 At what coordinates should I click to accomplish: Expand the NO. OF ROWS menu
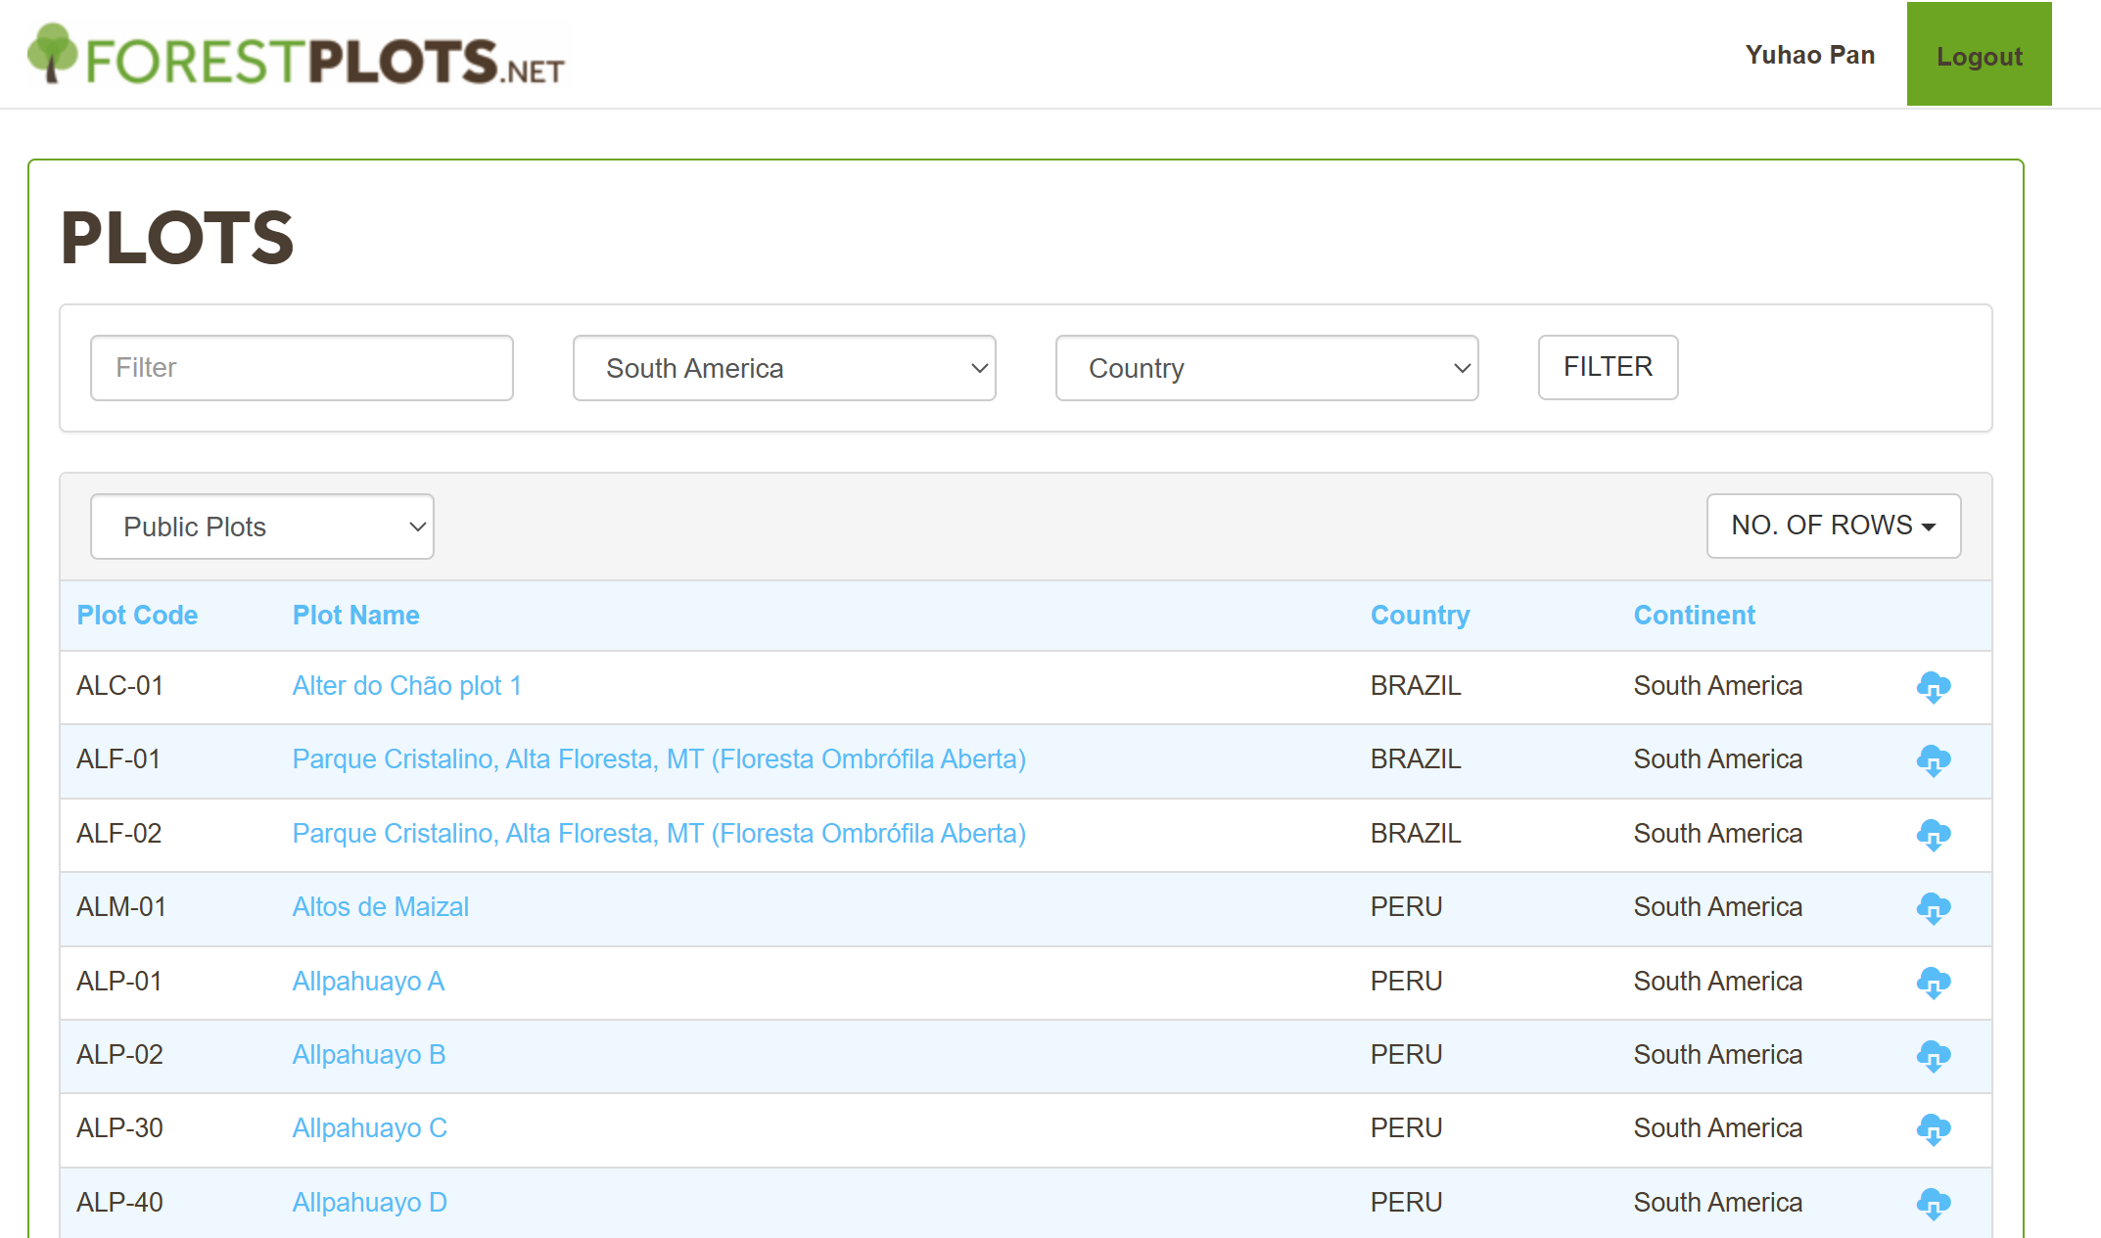click(1834, 526)
